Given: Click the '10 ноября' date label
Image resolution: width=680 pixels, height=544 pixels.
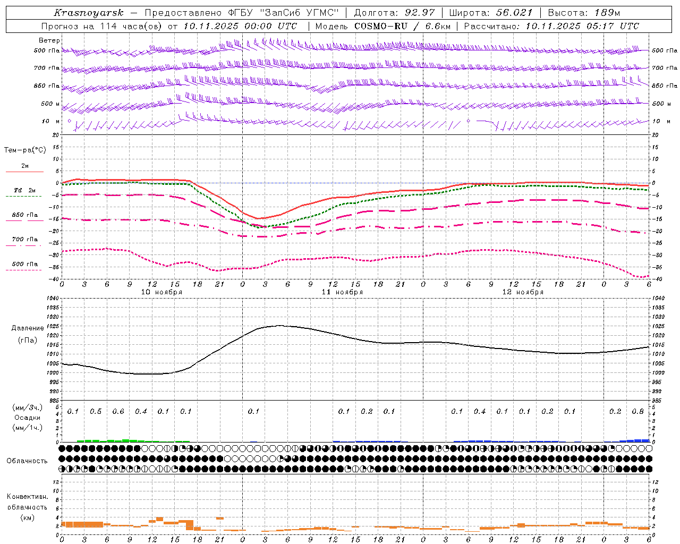Looking at the screenshot, I should [161, 292].
